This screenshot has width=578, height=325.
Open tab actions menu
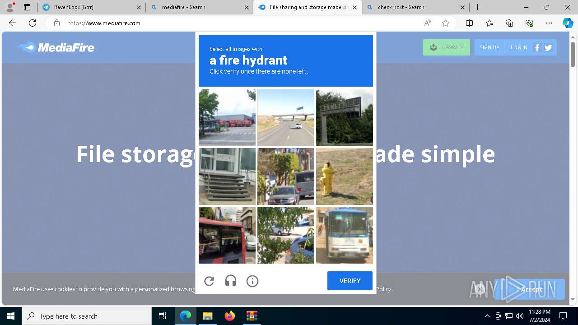coord(27,7)
